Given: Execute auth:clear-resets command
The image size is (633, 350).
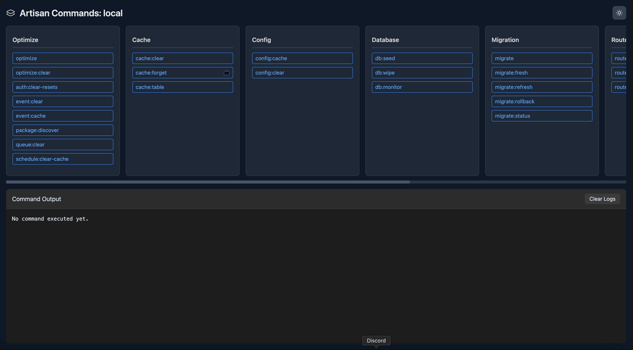Looking at the screenshot, I should coord(63,87).
